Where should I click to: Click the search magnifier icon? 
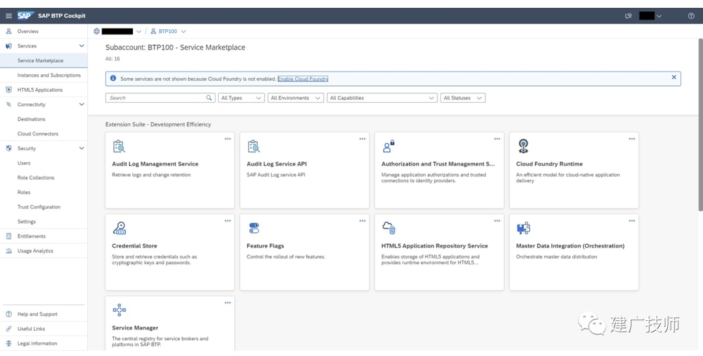(209, 98)
